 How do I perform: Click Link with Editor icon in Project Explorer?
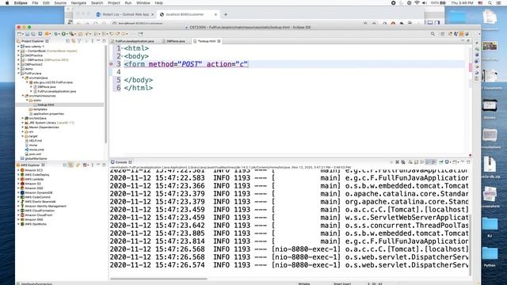pos(74,41)
